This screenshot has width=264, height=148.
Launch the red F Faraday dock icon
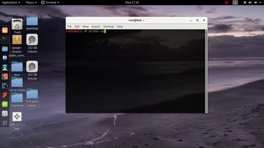click(5, 95)
